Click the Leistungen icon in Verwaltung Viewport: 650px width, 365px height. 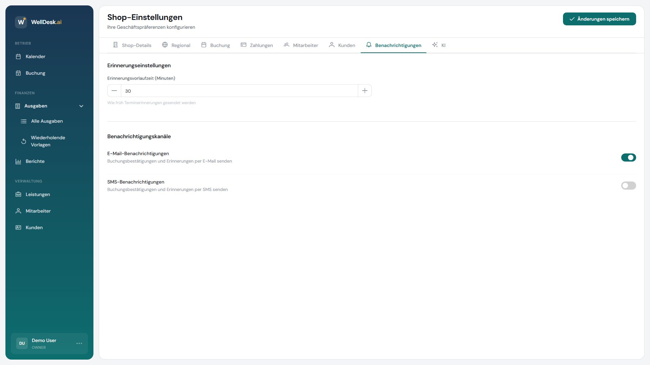[x=19, y=194]
